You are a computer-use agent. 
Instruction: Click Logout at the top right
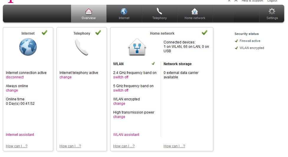point(272,1)
